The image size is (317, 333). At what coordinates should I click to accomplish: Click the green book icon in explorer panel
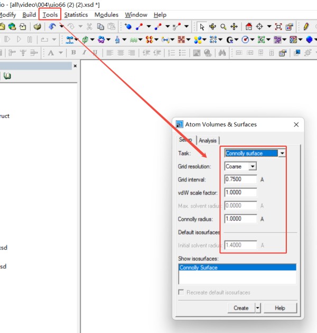[x=7, y=76]
